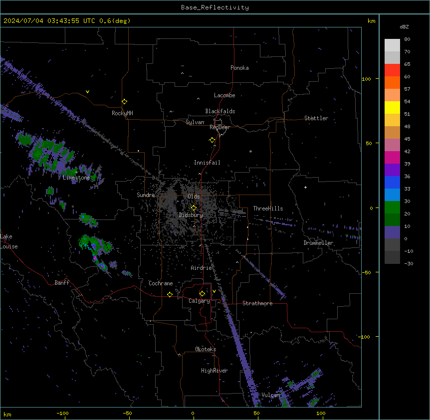Click the HighRiver label
430x420 pixels.
pos(215,371)
